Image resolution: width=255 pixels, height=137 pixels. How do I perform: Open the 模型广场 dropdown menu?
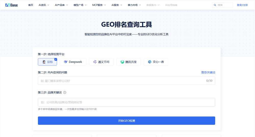click(80, 5)
